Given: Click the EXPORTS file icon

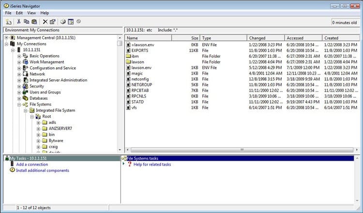Looking at the screenshot, I should point(128,50).
